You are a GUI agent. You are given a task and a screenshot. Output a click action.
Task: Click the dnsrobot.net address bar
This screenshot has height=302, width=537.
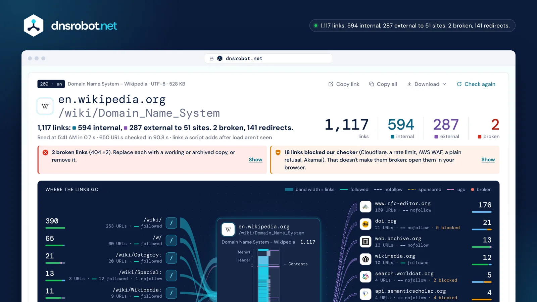[x=268, y=58]
